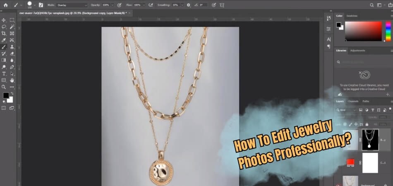The width and height of the screenshot is (393, 186).
Task: Open the Opacity dropdown arrow
Action: pyautogui.click(x=112, y=5)
